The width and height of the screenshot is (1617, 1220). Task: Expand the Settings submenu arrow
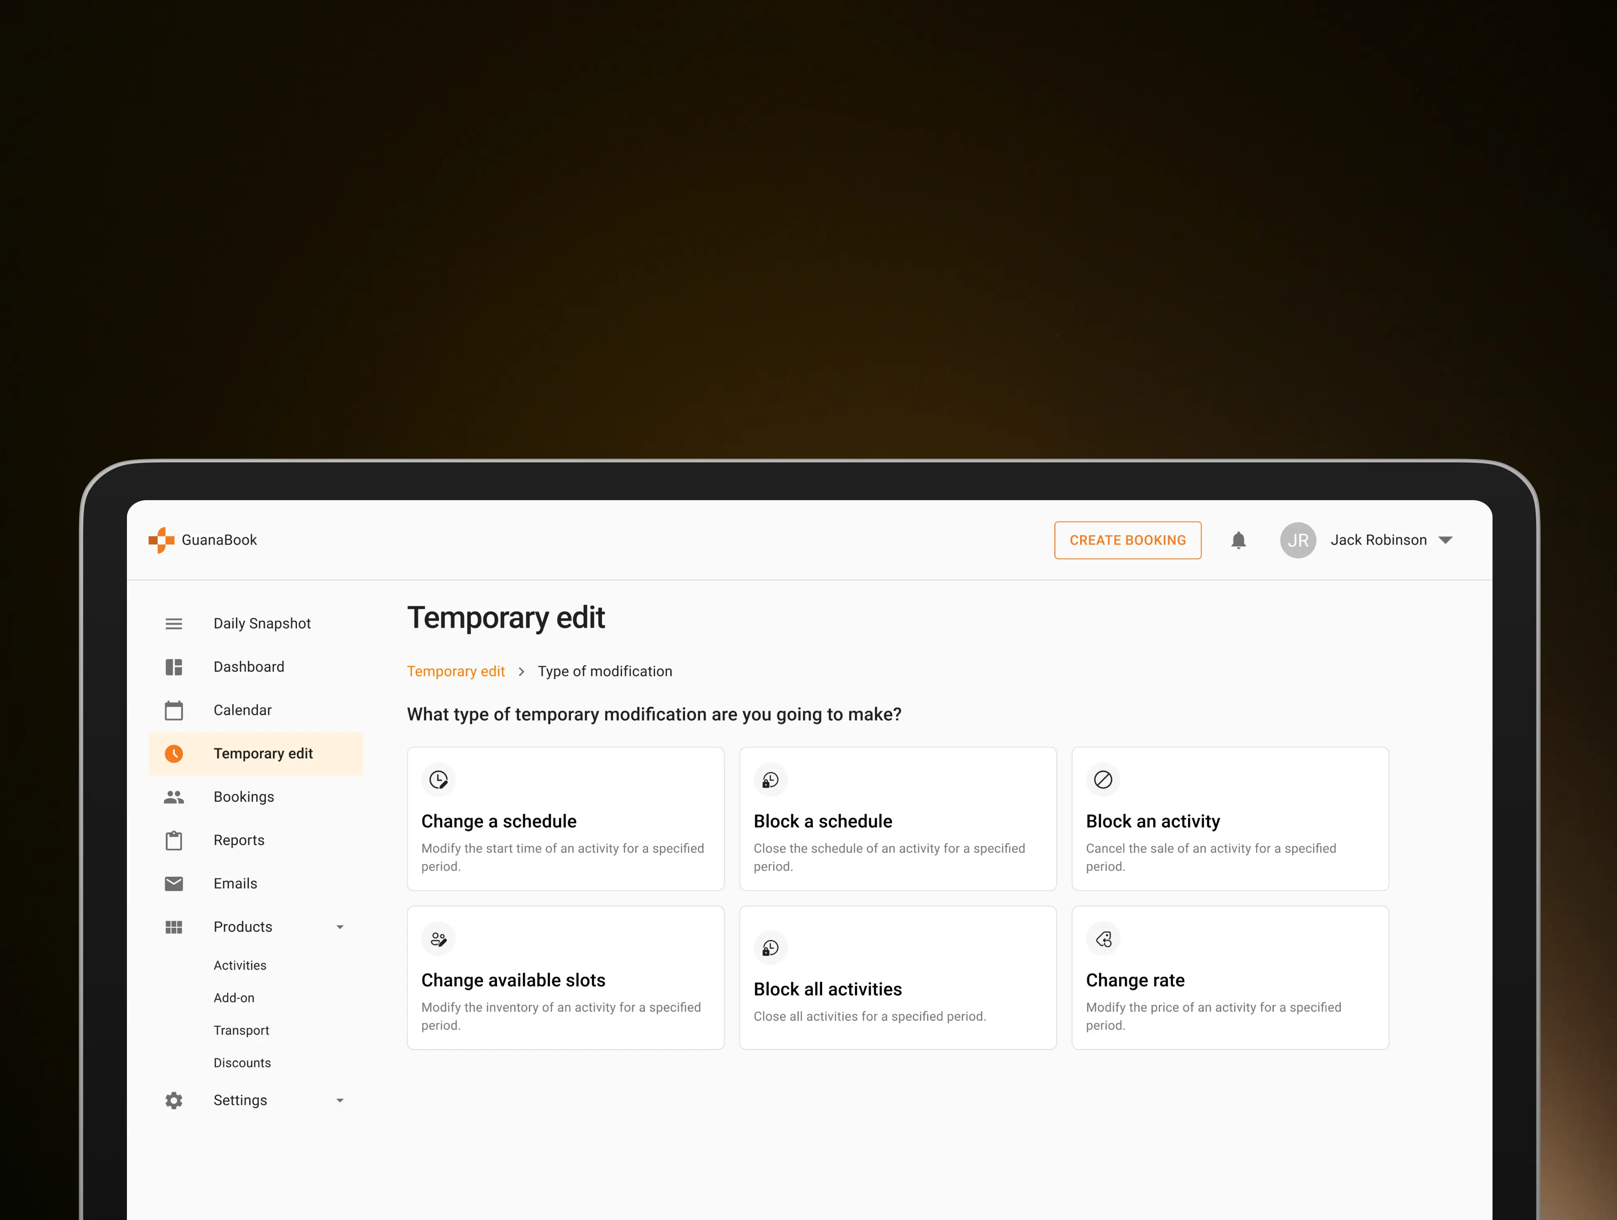pyautogui.click(x=340, y=1100)
